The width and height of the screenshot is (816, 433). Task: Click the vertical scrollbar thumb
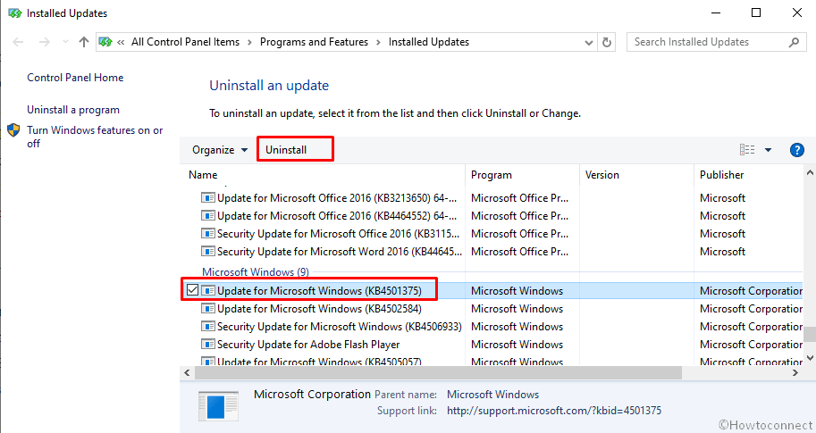pos(810,334)
